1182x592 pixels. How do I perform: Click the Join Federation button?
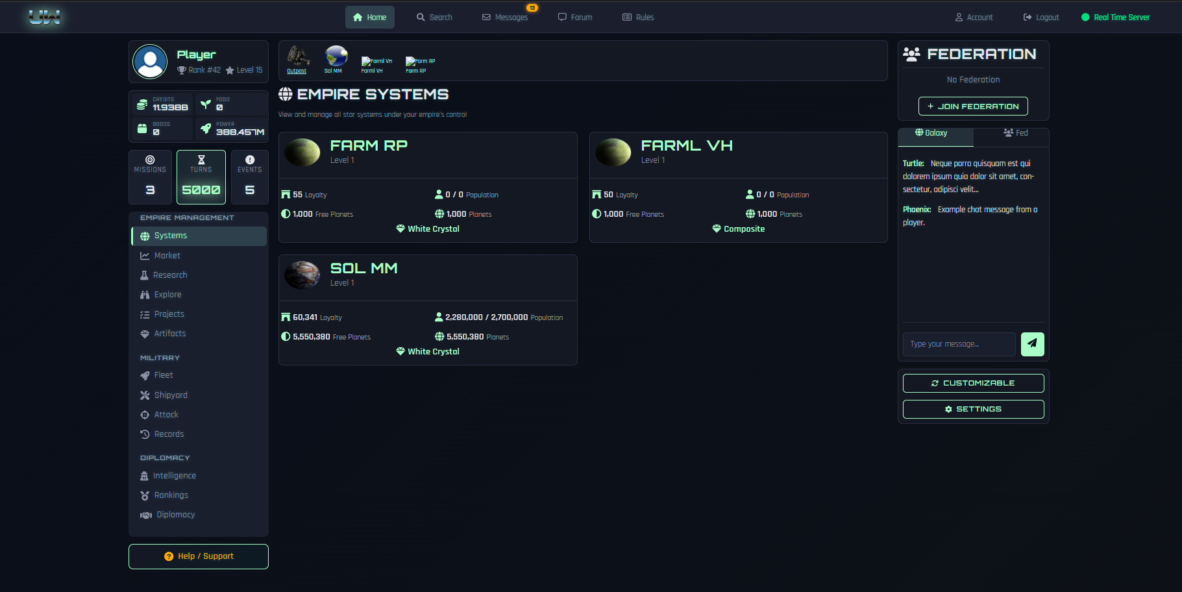pyautogui.click(x=973, y=106)
